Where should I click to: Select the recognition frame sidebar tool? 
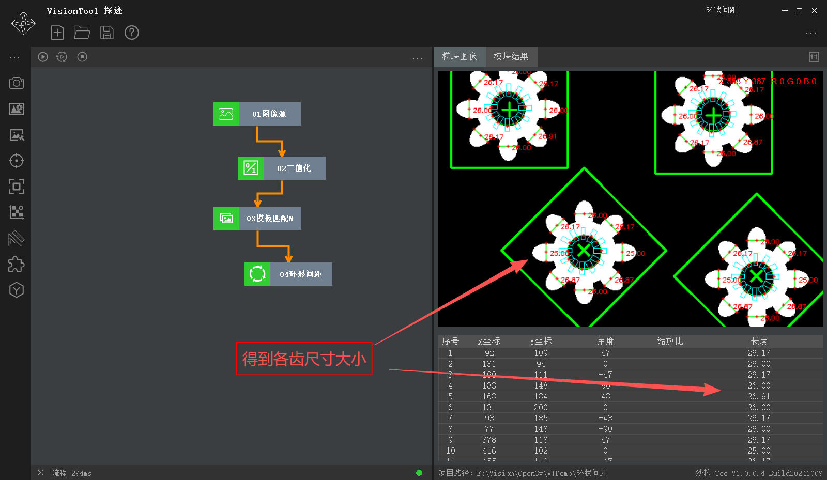pos(17,187)
